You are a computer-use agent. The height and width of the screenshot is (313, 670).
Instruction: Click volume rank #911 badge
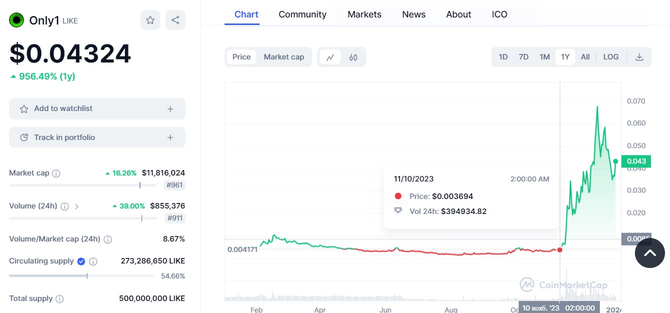175,218
